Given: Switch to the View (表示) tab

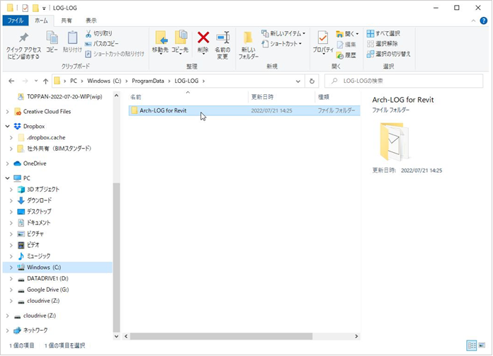Looking at the screenshot, I should pos(91,21).
